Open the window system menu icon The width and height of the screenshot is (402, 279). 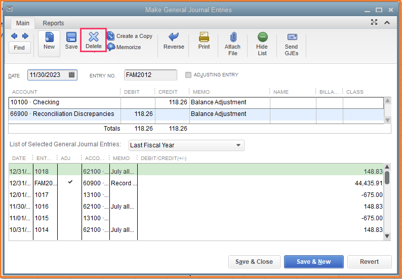coord(10,9)
